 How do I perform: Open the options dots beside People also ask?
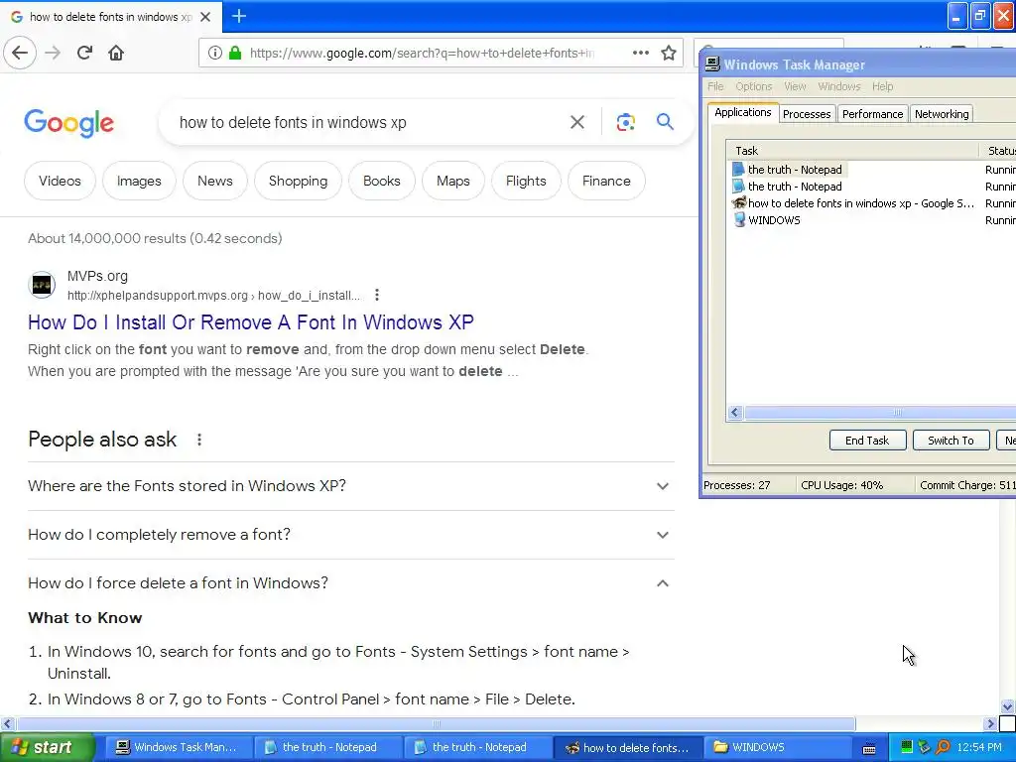(198, 440)
